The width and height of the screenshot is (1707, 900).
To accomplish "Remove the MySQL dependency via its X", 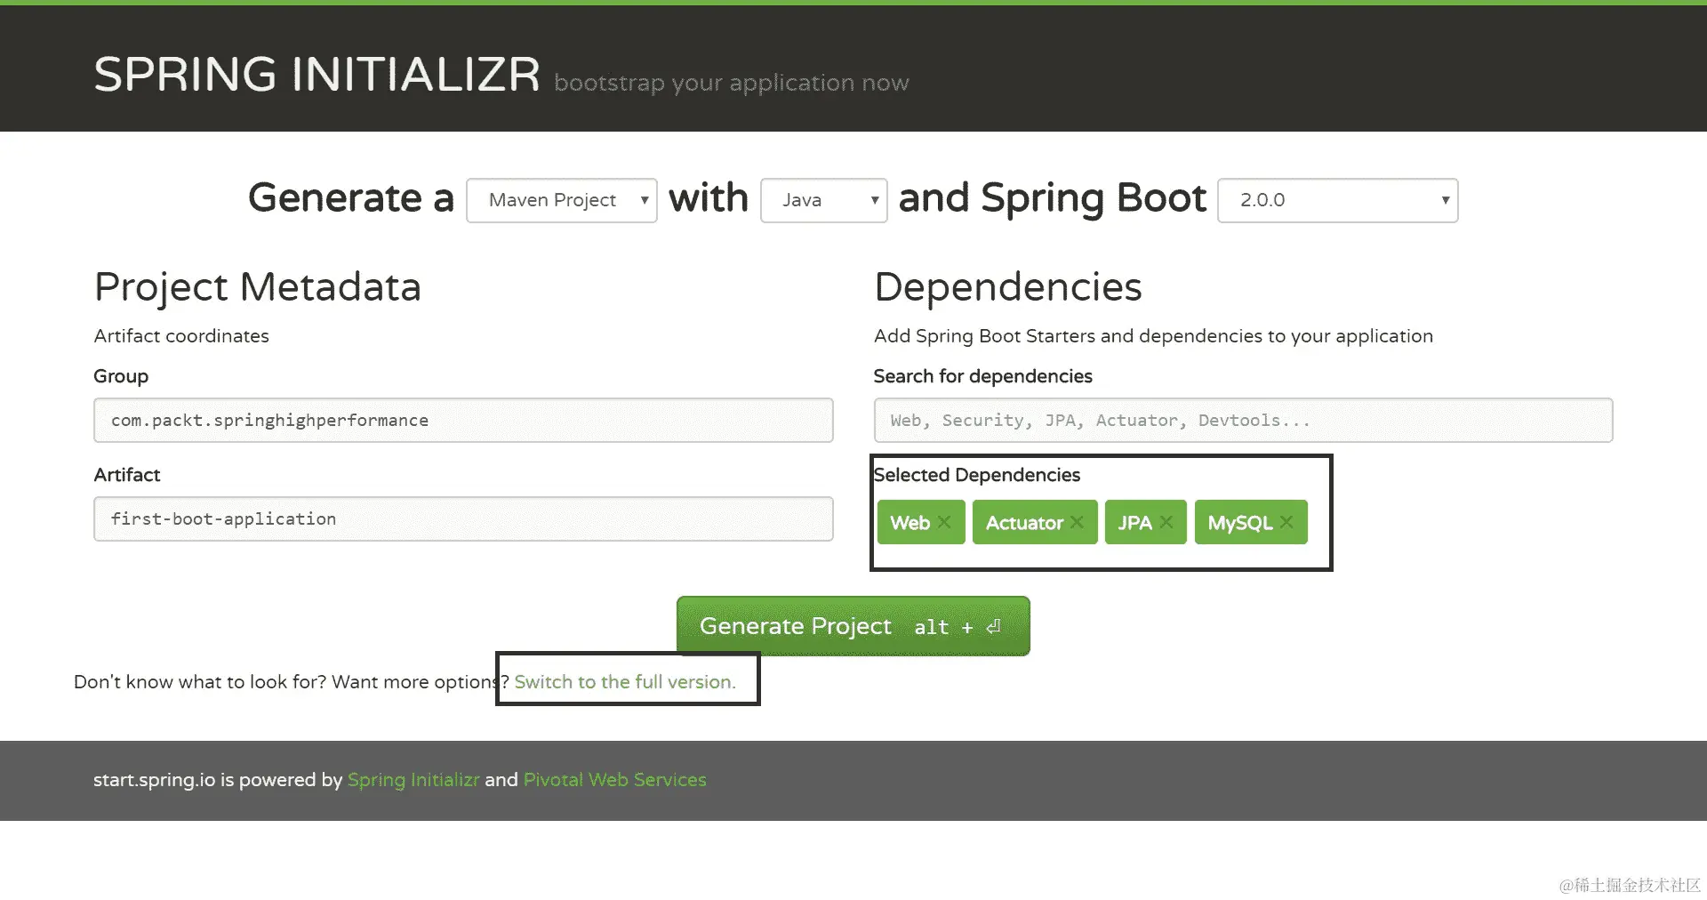I will 1286,522.
